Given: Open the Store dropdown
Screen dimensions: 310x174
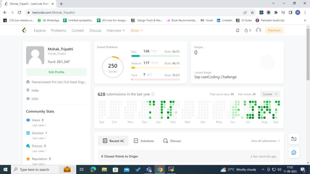Looking at the screenshot, I should (x=136, y=30).
